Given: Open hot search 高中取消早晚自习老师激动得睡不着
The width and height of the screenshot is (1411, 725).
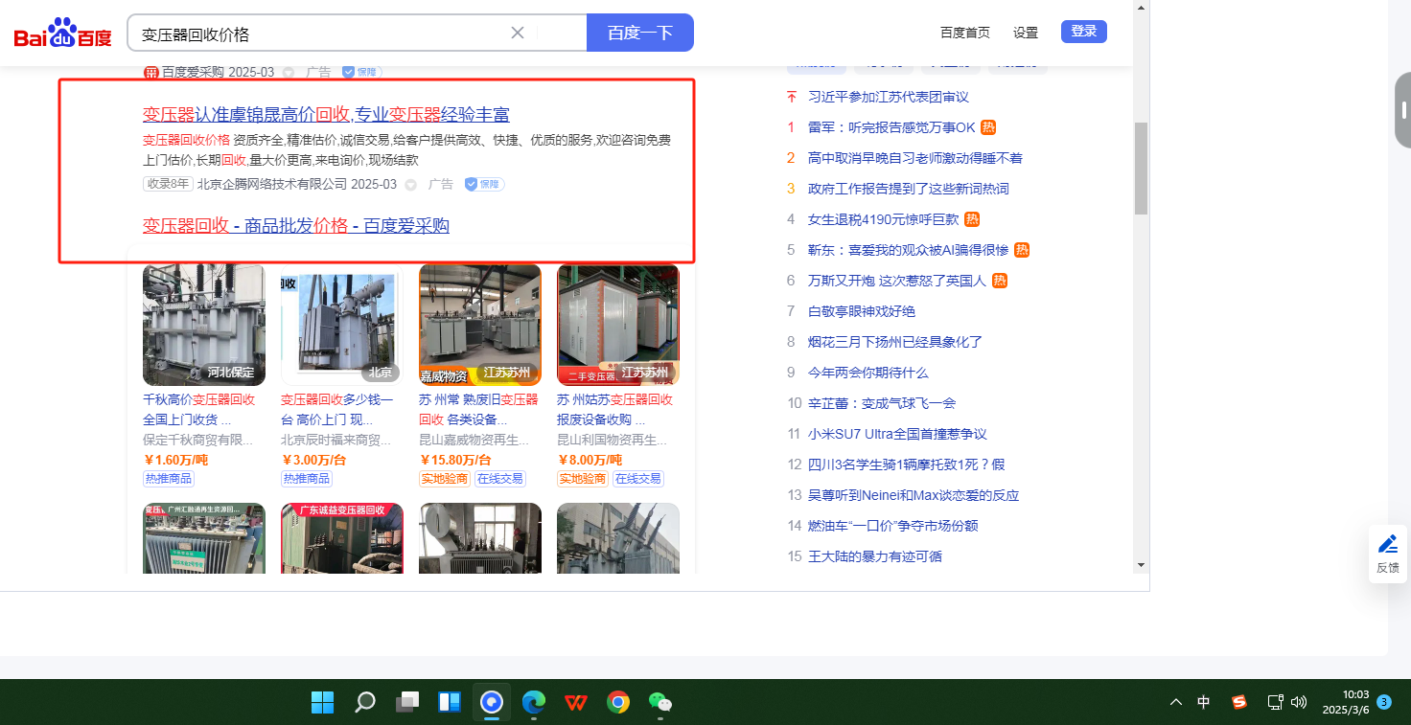Looking at the screenshot, I should 915,158.
